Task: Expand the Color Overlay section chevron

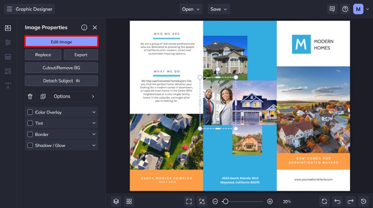Action: coord(94,112)
